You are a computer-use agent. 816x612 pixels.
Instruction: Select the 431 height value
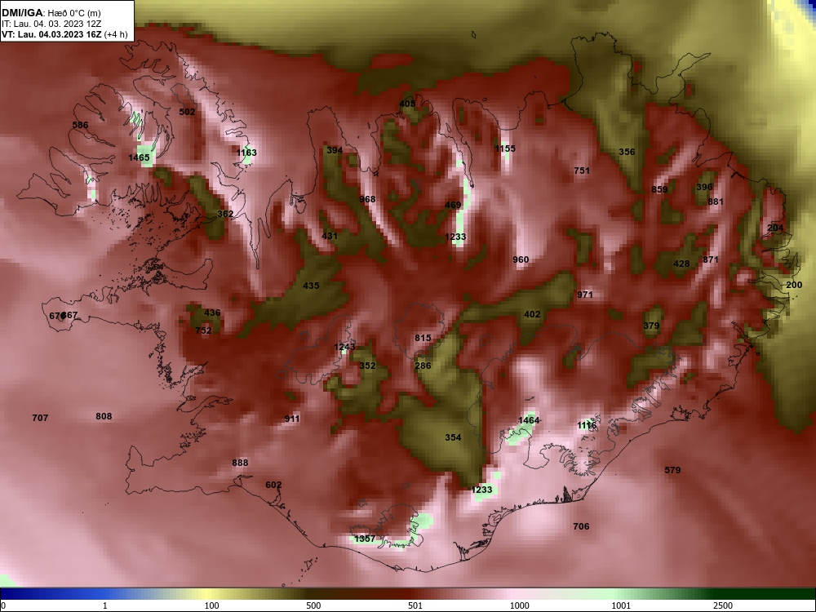click(330, 236)
